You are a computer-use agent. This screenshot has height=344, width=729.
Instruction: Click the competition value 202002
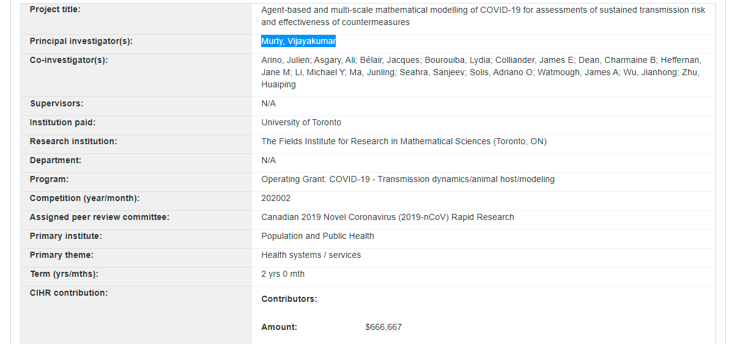pyautogui.click(x=276, y=198)
